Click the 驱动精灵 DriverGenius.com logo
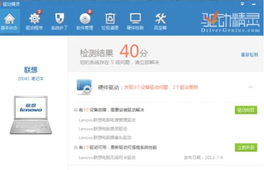The image size is (264, 170). pyautogui.click(x=230, y=22)
